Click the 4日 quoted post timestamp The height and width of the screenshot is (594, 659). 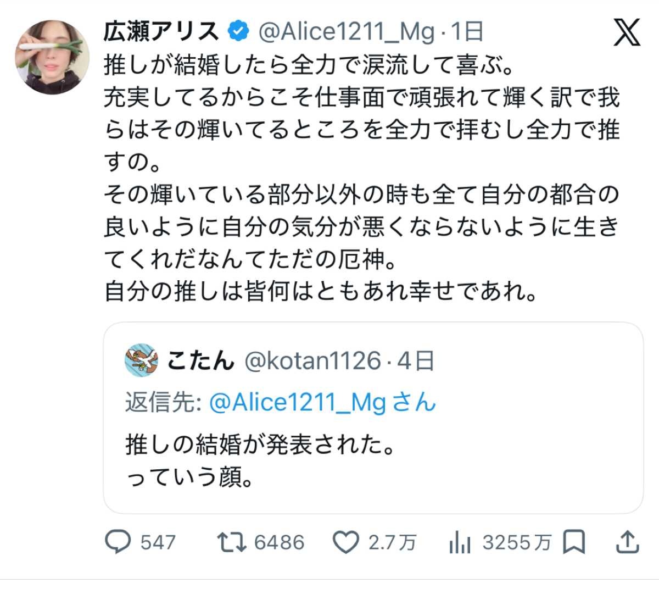click(x=416, y=360)
